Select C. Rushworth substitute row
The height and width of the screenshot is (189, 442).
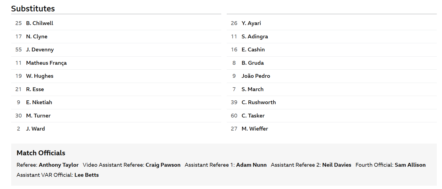[x=332, y=103]
